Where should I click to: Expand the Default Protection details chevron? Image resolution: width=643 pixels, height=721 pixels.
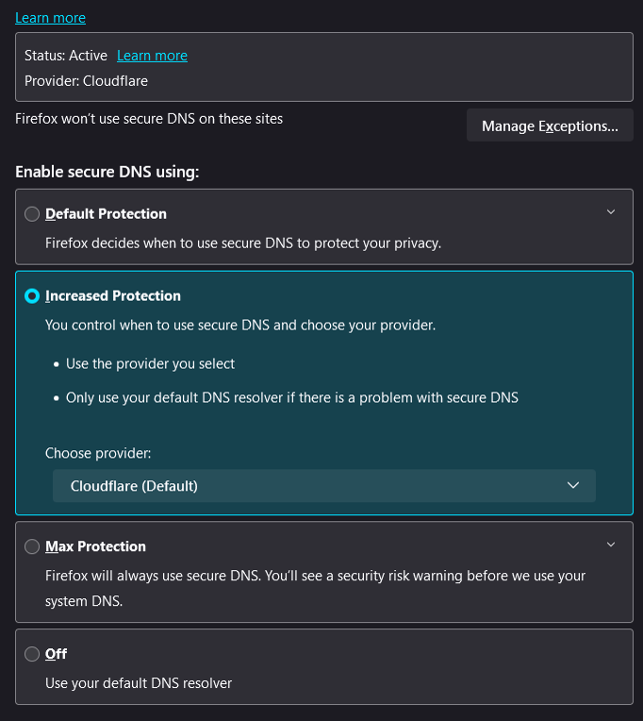click(x=611, y=212)
